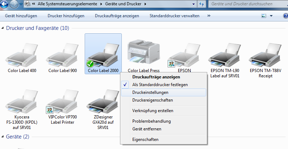Click the refresh button beside address bar
This screenshot has width=288, height=149.
(202, 4)
